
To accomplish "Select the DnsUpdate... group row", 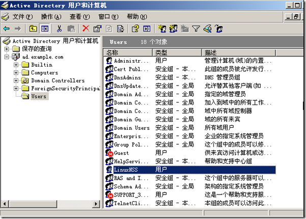I will coord(190,86).
